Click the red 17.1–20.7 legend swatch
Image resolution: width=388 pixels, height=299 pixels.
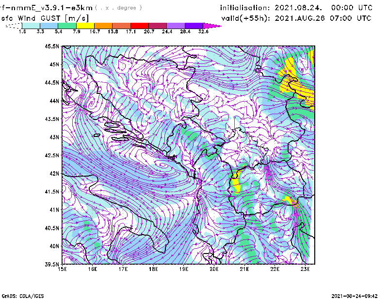140,26
